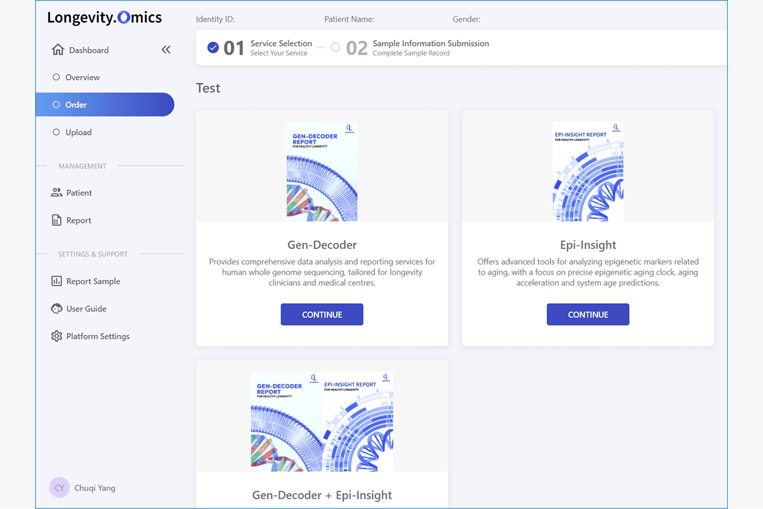Click the Gen-Decoder + Epi-Insight card title
The height and width of the screenshot is (509, 763).
[x=322, y=495]
